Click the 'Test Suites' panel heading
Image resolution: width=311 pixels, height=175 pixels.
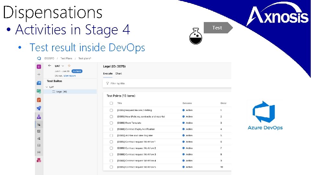tap(54, 81)
